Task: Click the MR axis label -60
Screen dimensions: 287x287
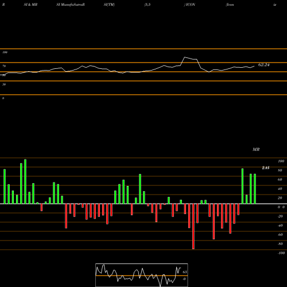Action: [x=280, y=235]
